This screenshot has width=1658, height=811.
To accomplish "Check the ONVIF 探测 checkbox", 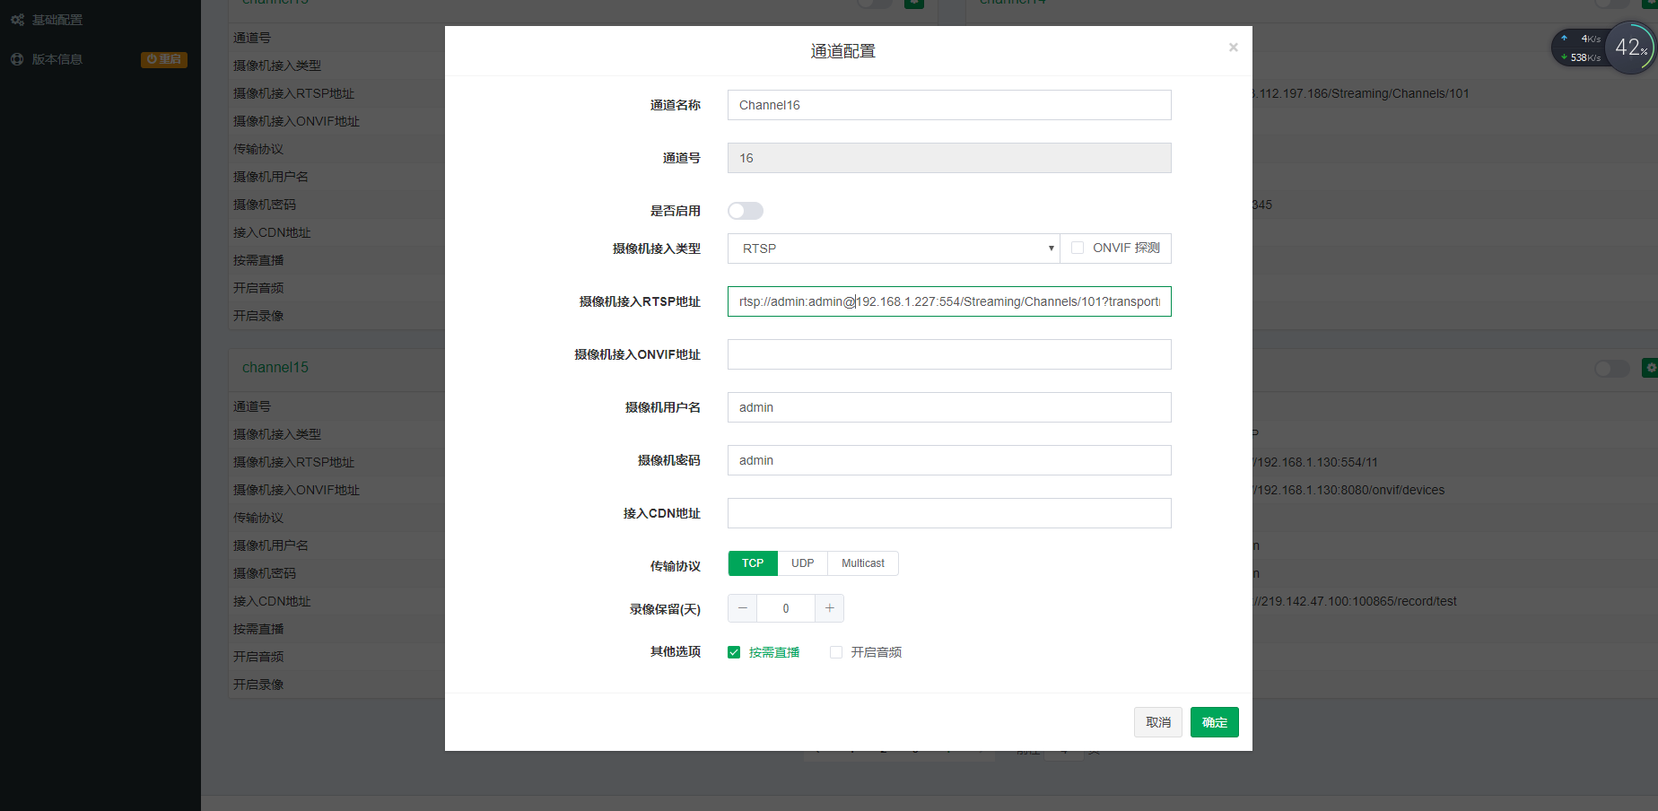I will tap(1078, 248).
